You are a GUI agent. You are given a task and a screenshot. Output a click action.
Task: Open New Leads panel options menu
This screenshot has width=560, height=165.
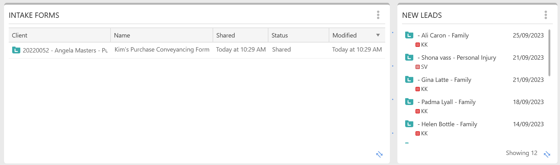click(546, 15)
